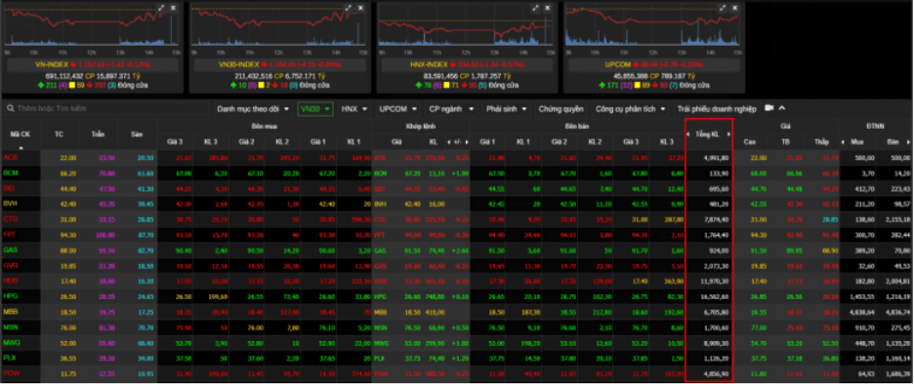The width and height of the screenshot is (914, 384).
Task: Select CTG ticker in Mã CK column
Action: [11, 219]
